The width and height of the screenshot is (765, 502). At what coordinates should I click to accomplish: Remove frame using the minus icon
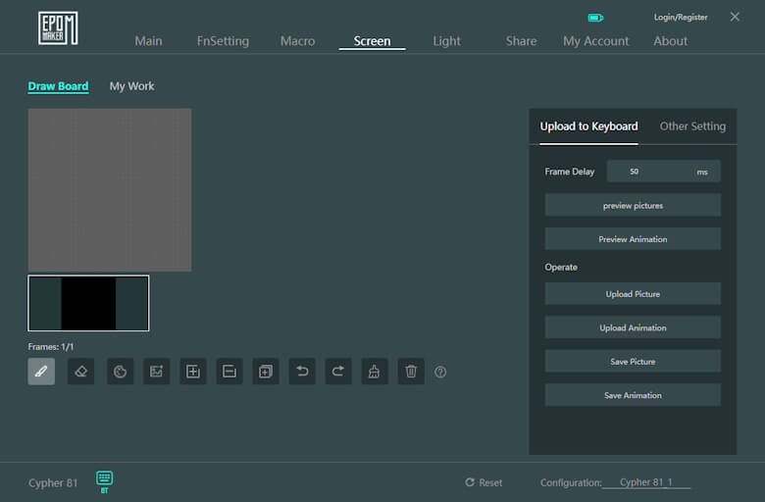229,372
